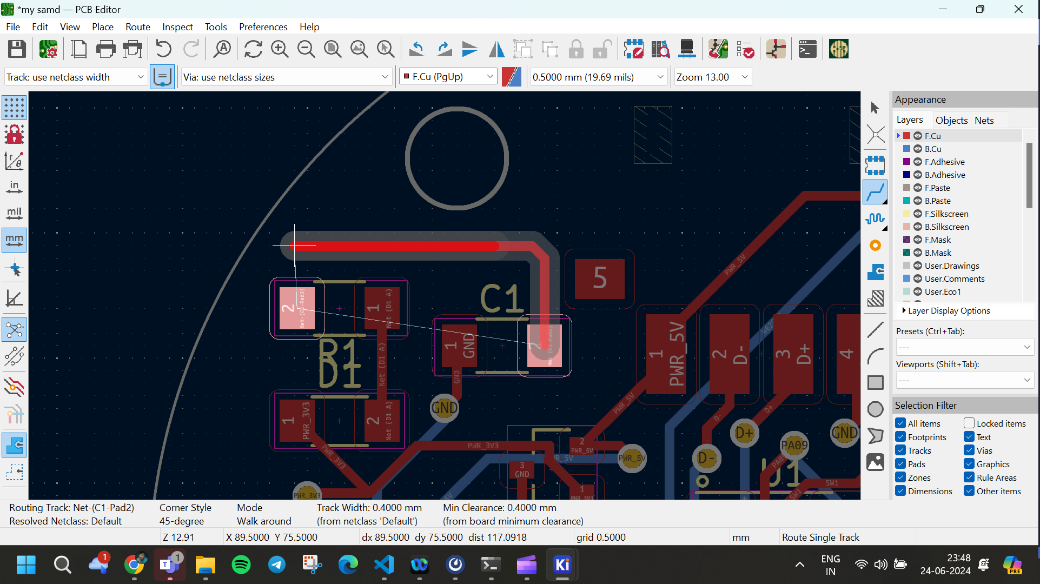Open Telegram from the taskbar
Image resolution: width=1040 pixels, height=584 pixels.
pos(277,565)
